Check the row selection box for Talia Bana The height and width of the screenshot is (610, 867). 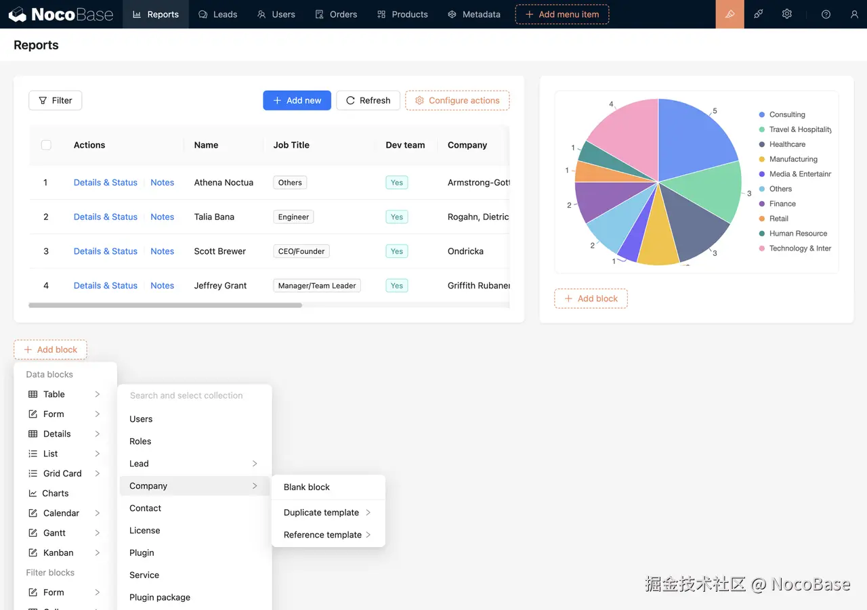coord(45,217)
